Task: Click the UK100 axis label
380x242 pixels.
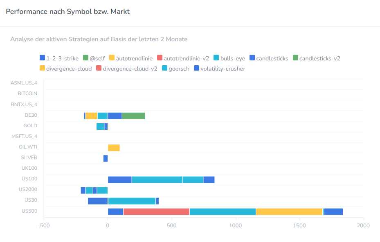Action: click(x=29, y=168)
